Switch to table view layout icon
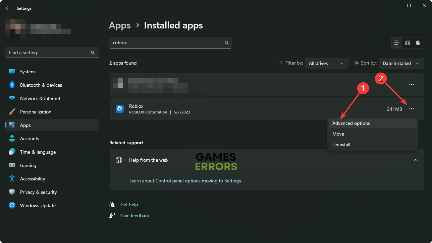This screenshot has width=432, height=243. tap(418, 43)
